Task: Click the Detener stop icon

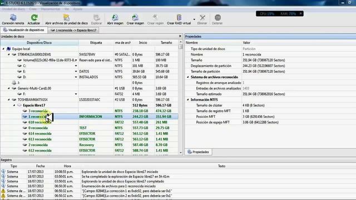Action: (217, 17)
